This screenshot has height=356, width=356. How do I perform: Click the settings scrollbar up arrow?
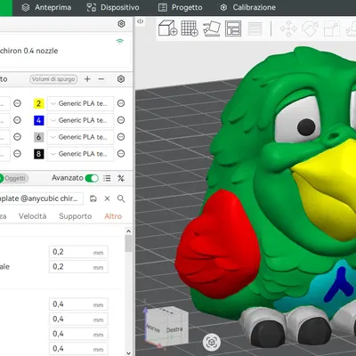[x=128, y=231]
